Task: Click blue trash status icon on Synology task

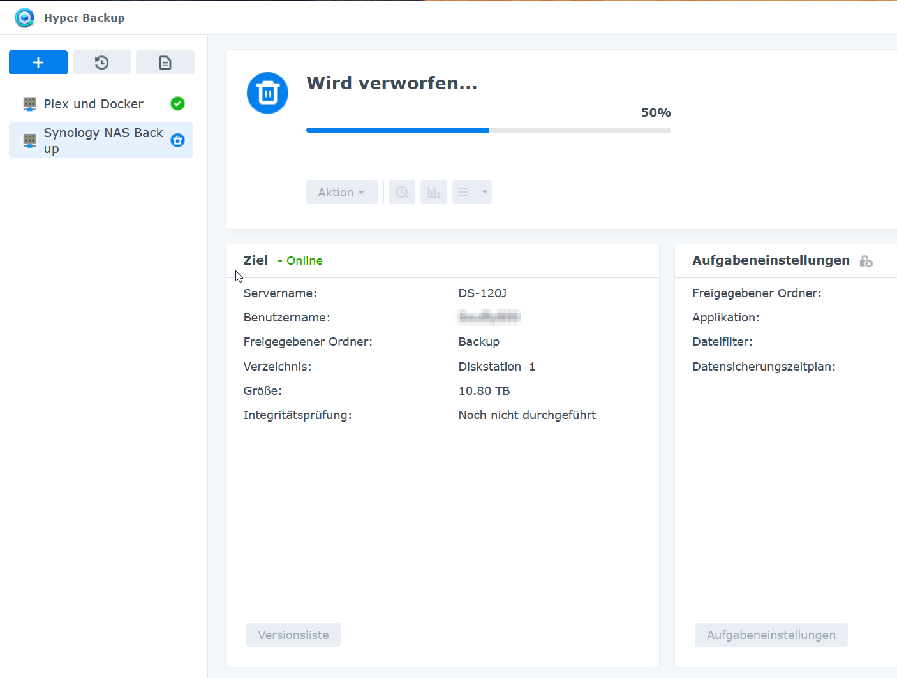Action: click(x=178, y=140)
